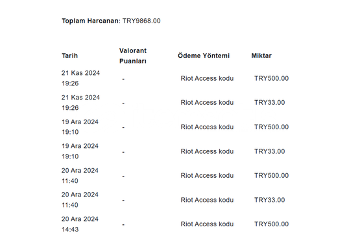The width and height of the screenshot is (360, 236).
Task: Select the Ödeme Yöntemi column header
Action: 204,56
